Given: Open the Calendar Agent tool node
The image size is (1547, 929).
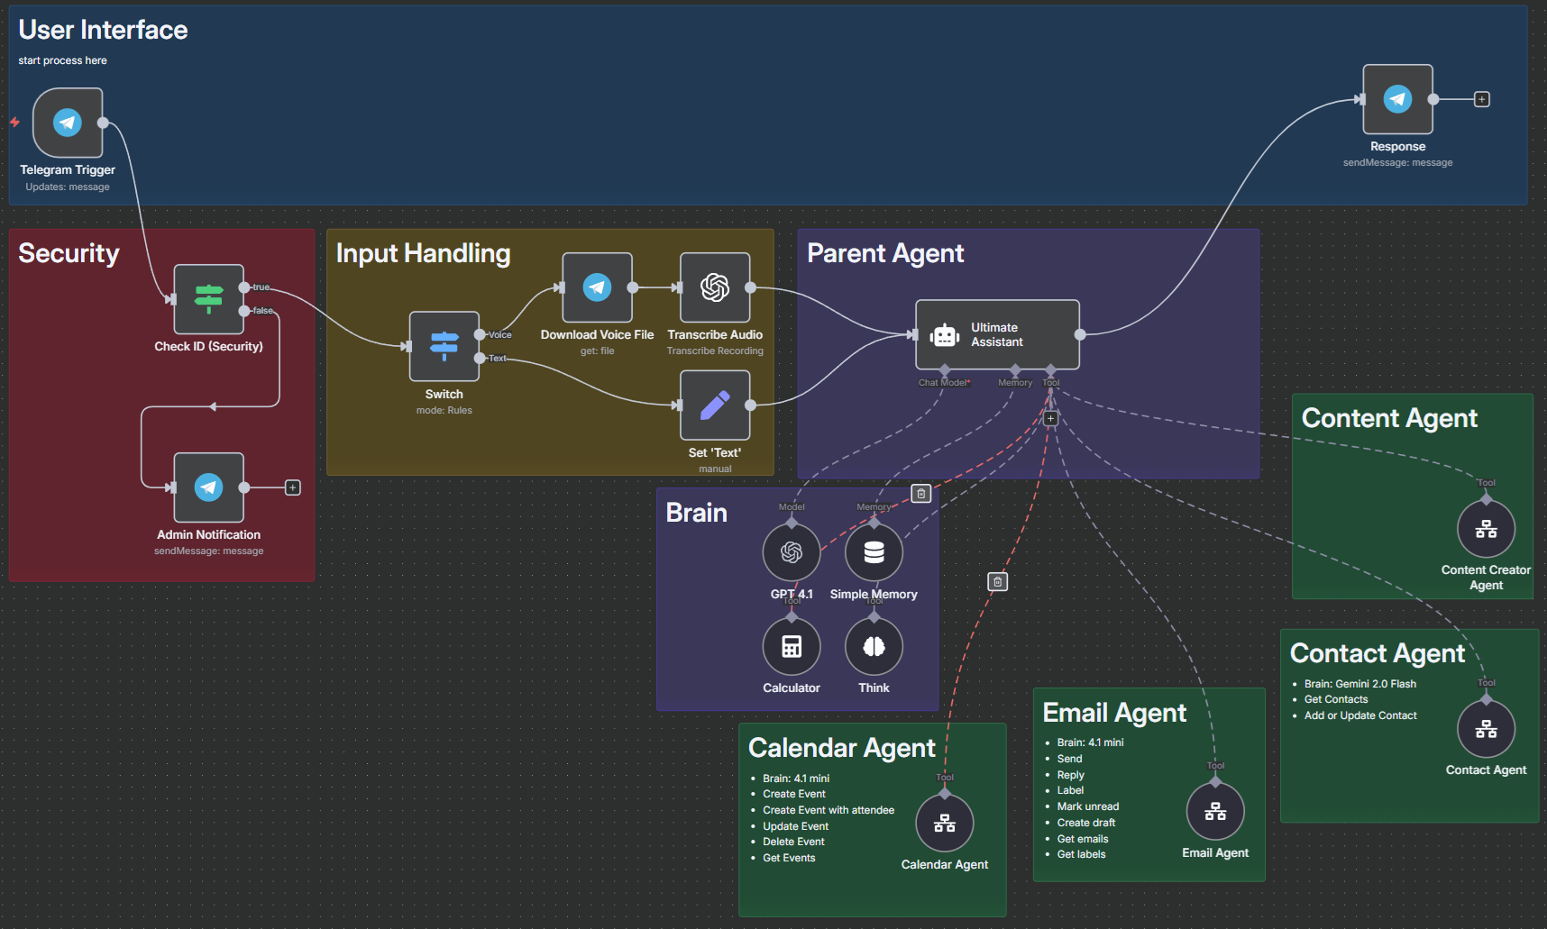Looking at the screenshot, I should (944, 821).
